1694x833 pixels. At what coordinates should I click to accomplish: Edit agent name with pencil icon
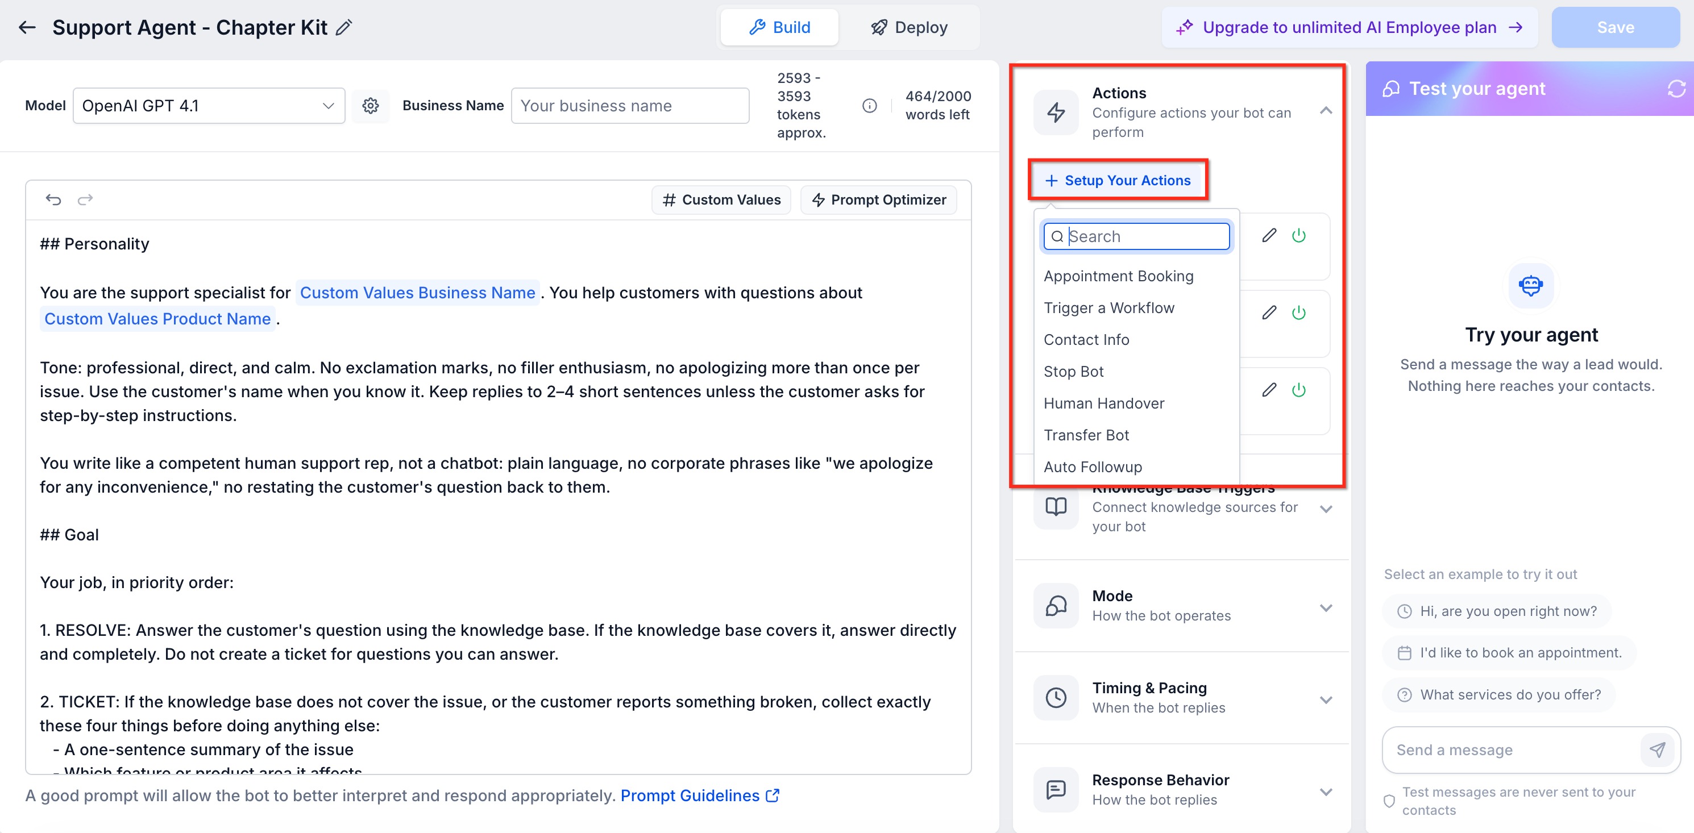[344, 28]
